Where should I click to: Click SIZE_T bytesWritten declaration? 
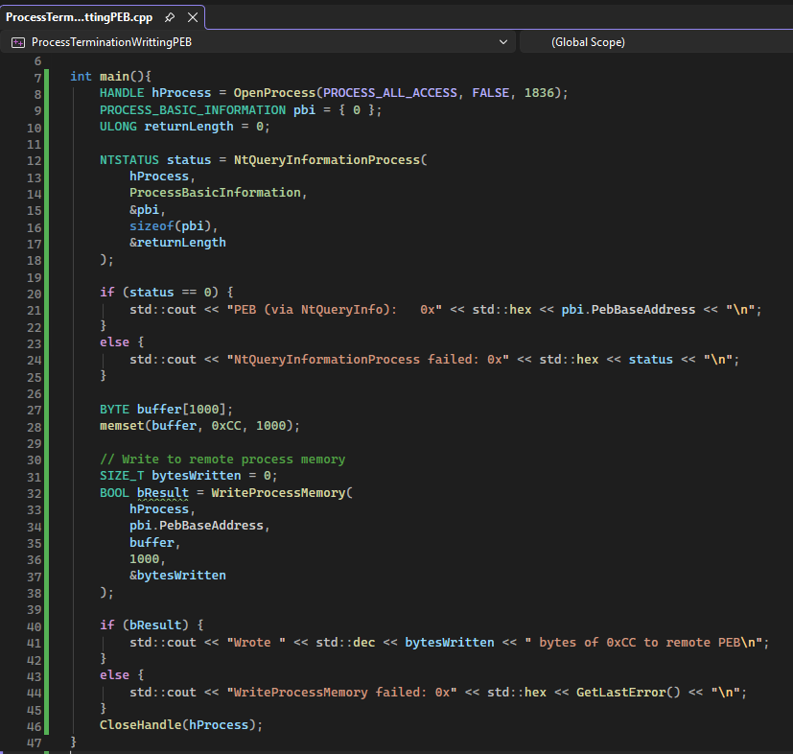(188, 476)
